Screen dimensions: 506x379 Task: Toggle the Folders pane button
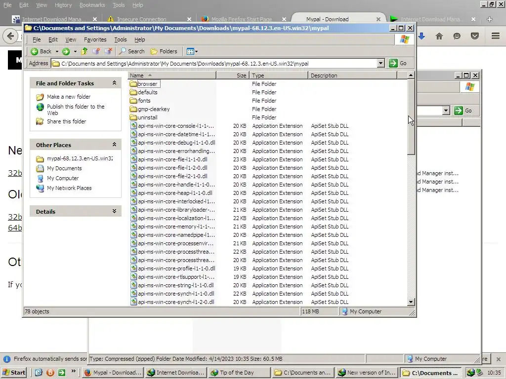click(x=164, y=51)
